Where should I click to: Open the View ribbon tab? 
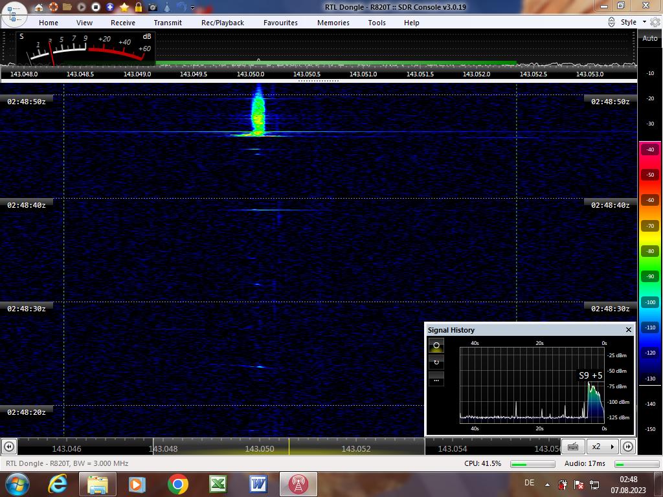(x=84, y=23)
